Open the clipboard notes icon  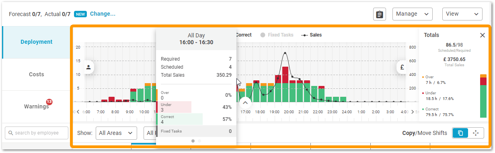pos(379,14)
